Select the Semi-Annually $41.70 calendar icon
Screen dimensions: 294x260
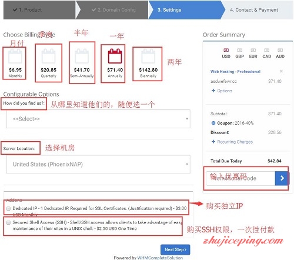82,56
